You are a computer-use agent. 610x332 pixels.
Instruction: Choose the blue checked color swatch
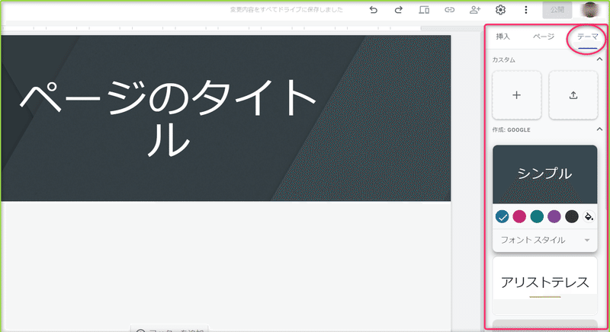(x=502, y=216)
